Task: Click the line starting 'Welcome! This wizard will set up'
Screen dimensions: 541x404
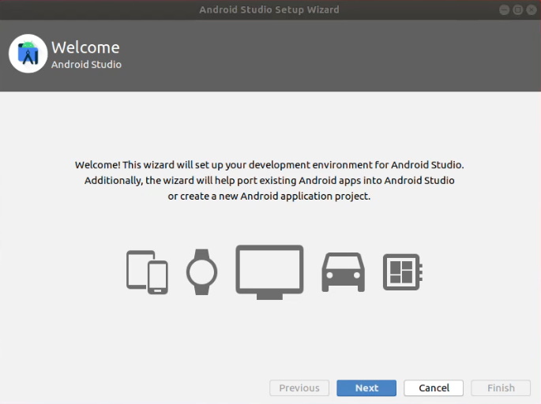Action: tap(269, 165)
